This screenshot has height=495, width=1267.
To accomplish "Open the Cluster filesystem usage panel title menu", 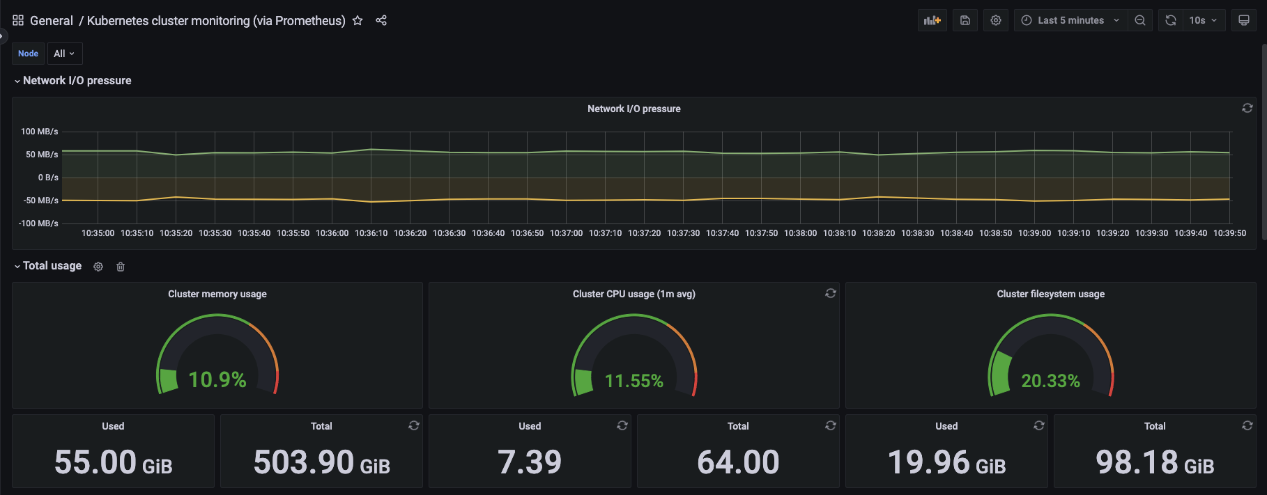I will 1050,294.
